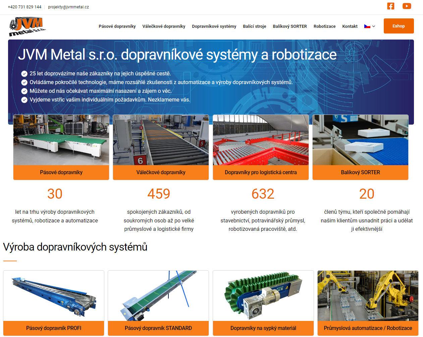Navigate to Robotizace menu item
Viewport: 423px width, 337px height.
click(x=324, y=26)
